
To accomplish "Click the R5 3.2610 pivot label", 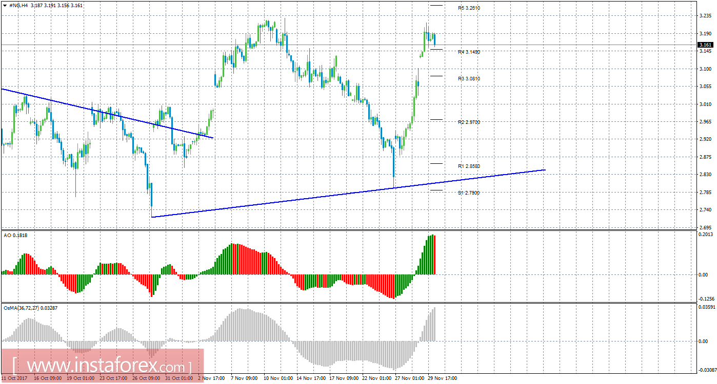I will click(x=469, y=8).
